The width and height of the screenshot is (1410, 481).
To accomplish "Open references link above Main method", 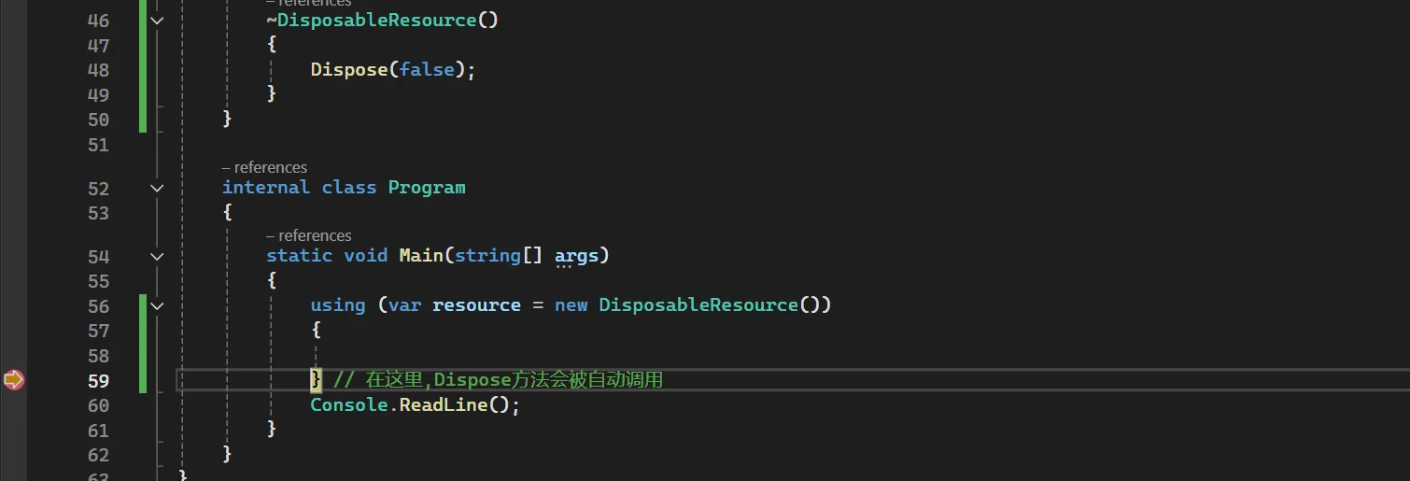I will (309, 235).
